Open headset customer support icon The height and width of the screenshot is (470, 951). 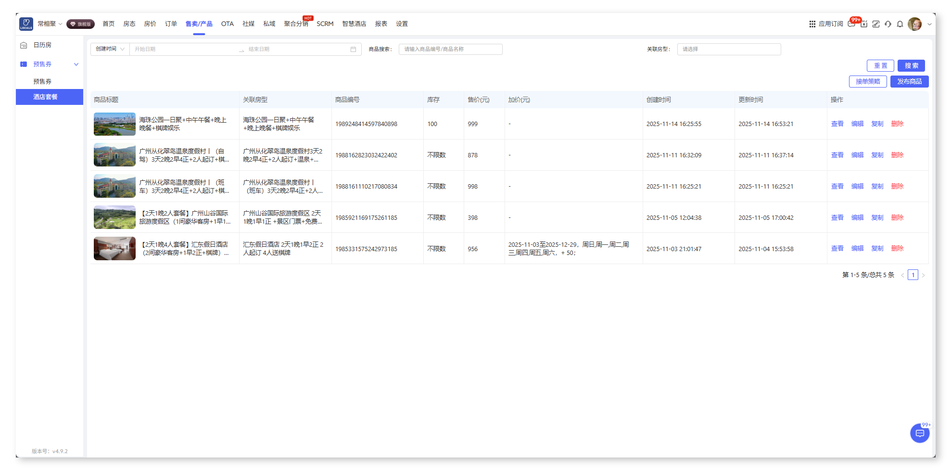point(888,24)
